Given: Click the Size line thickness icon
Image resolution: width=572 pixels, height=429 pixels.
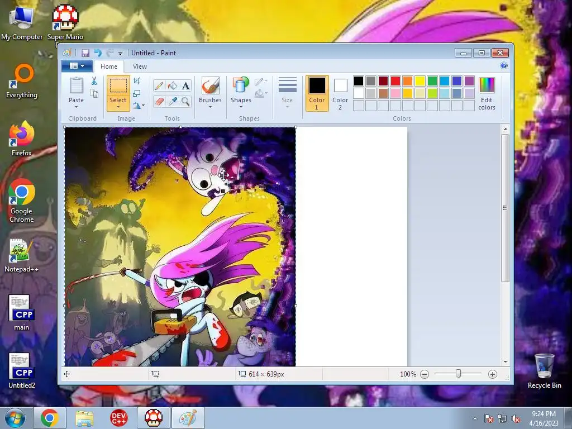Looking at the screenshot, I should coord(288,85).
